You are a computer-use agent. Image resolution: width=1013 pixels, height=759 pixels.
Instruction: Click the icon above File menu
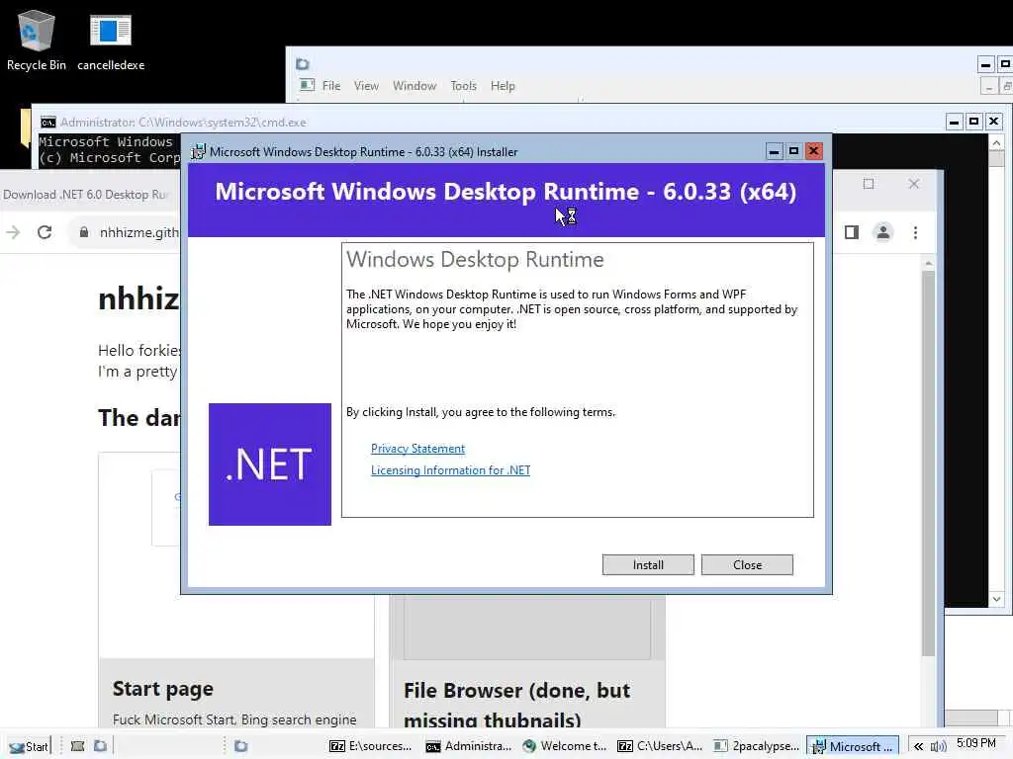(x=302, y=64)
